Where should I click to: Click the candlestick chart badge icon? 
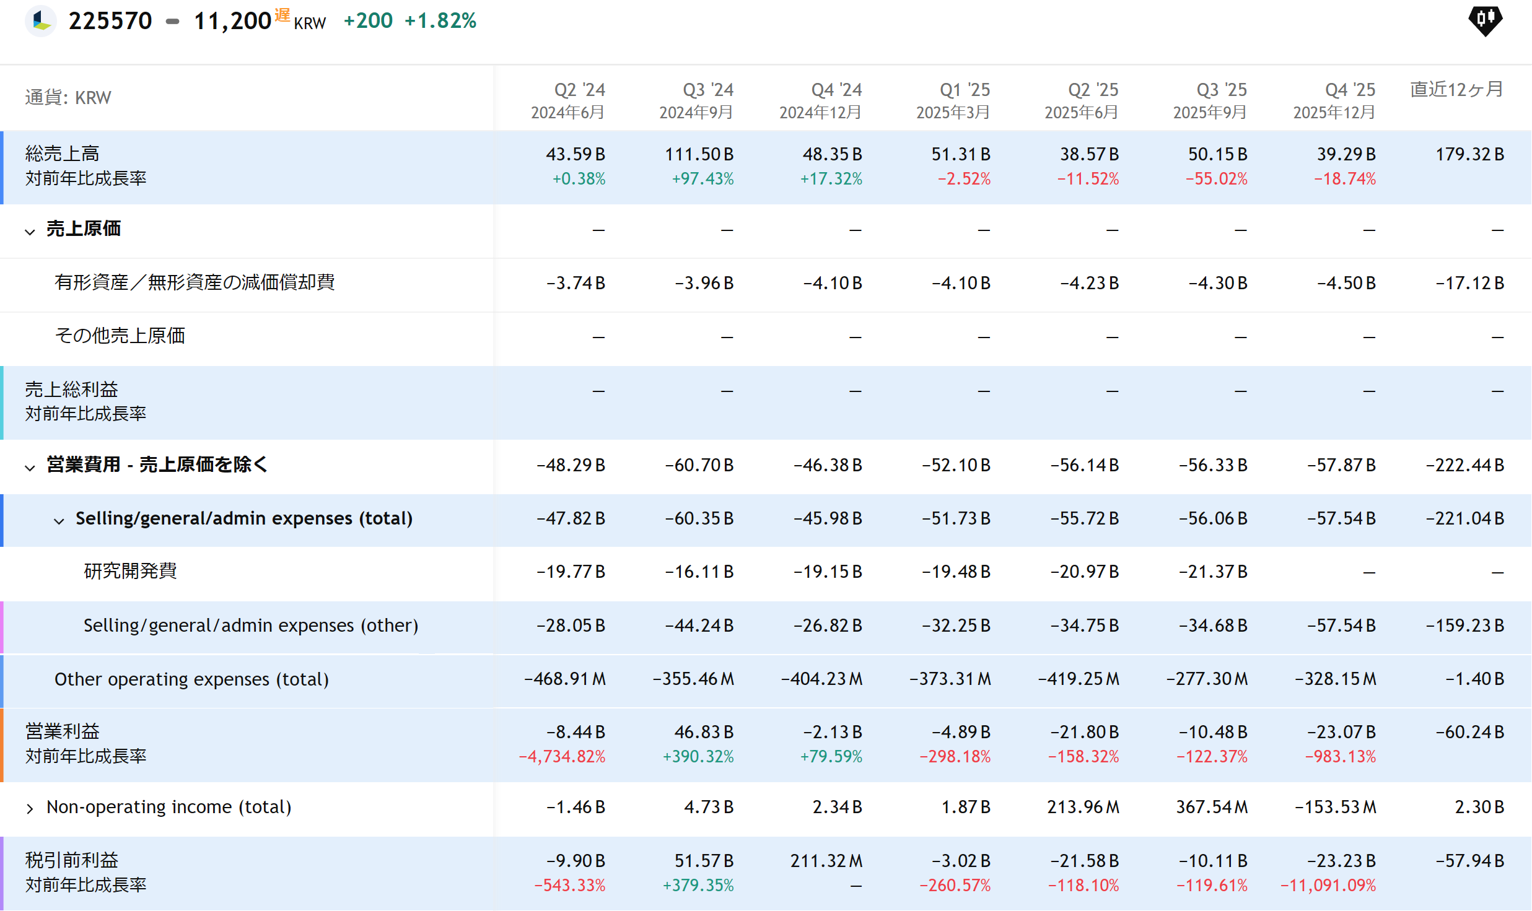[1485, 20]
